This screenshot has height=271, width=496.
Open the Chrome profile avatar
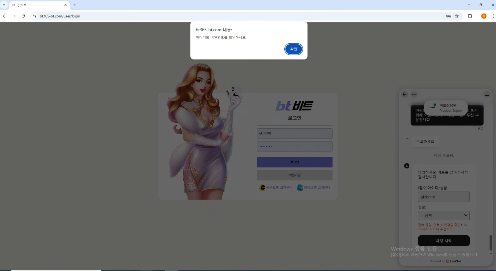[x=483, y=16]
